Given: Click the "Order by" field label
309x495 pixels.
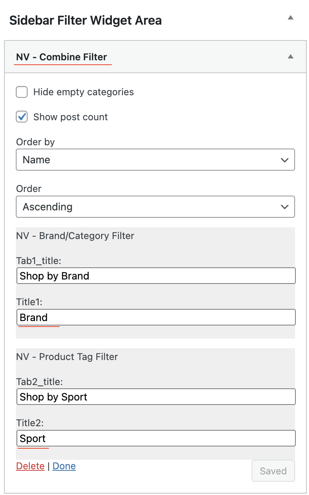Looking at the screenshot, I should 35,142.
